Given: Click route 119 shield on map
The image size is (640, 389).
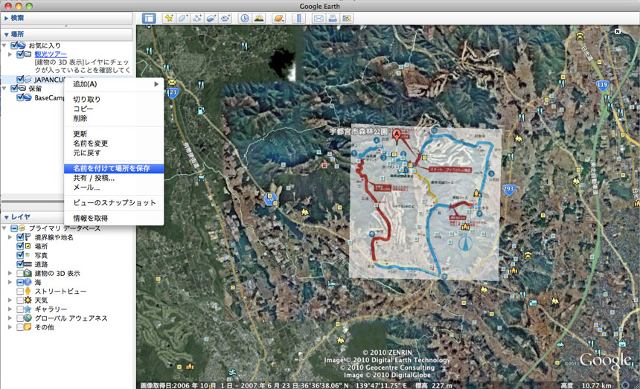Looking at the screenshot, I should (x=602, y=86).
